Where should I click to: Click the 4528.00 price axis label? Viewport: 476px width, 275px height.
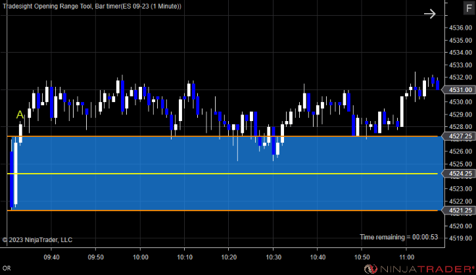(460, 127)
